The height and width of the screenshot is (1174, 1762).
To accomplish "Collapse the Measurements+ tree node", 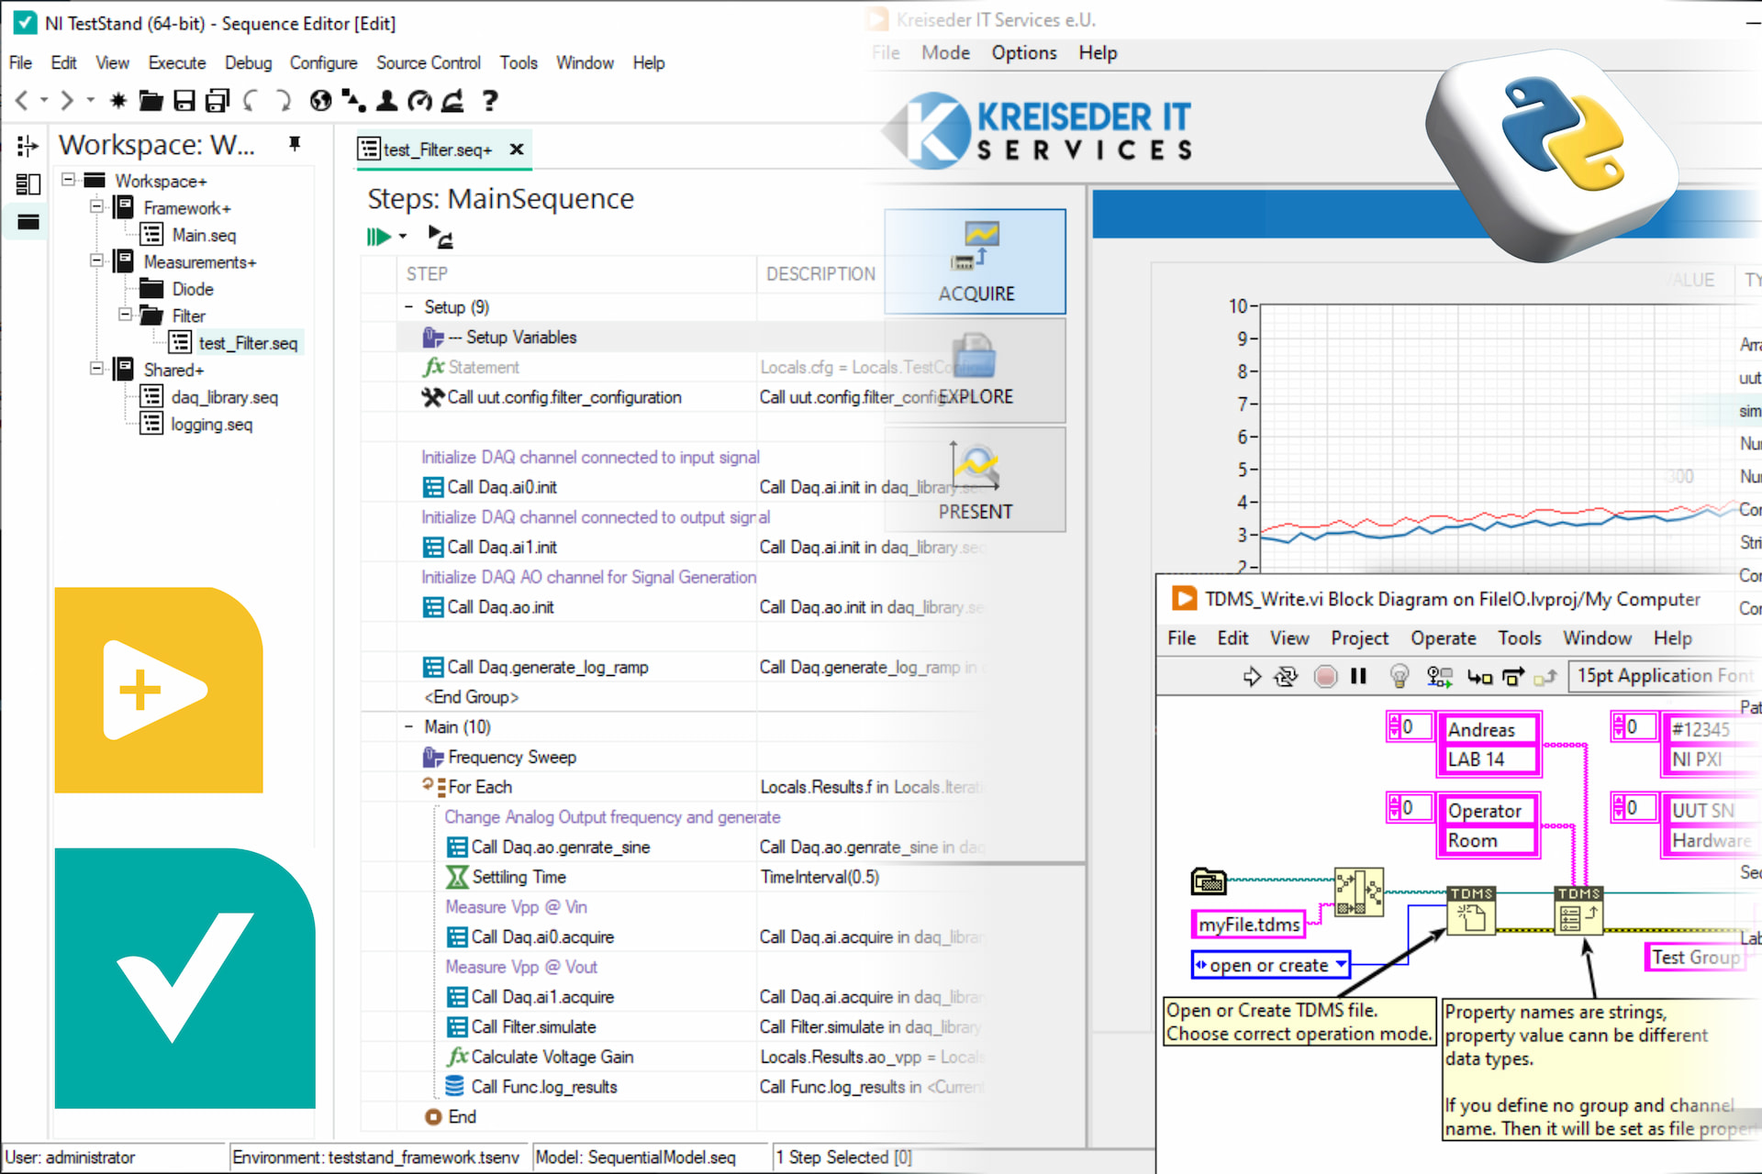I will [96, 261].
